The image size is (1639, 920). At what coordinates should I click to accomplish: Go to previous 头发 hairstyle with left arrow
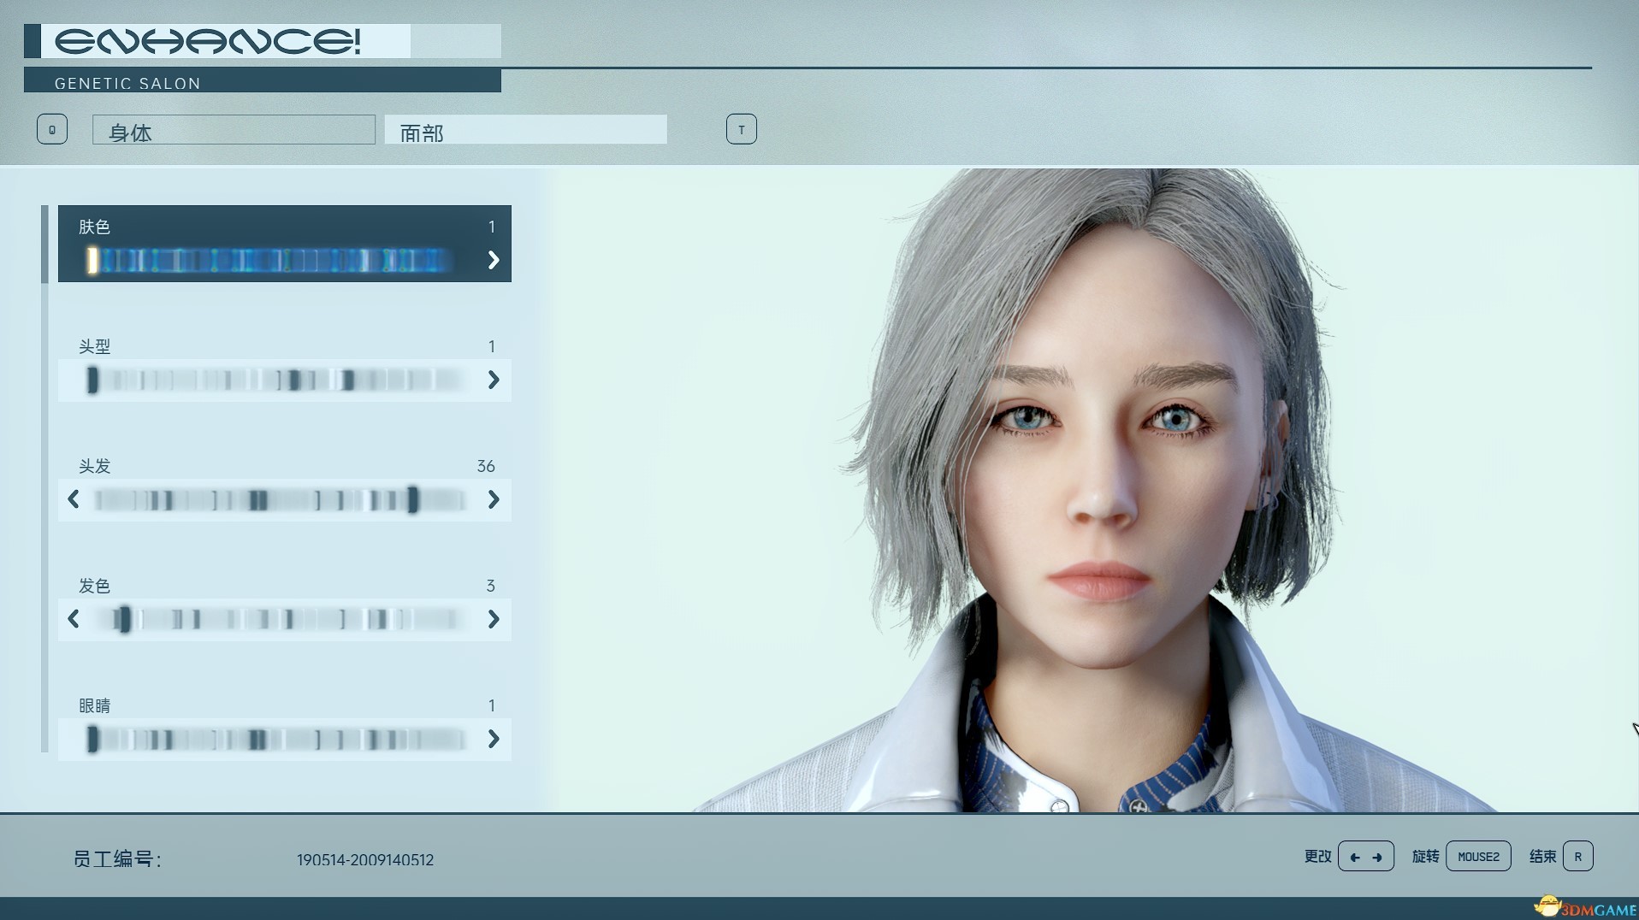74,499
